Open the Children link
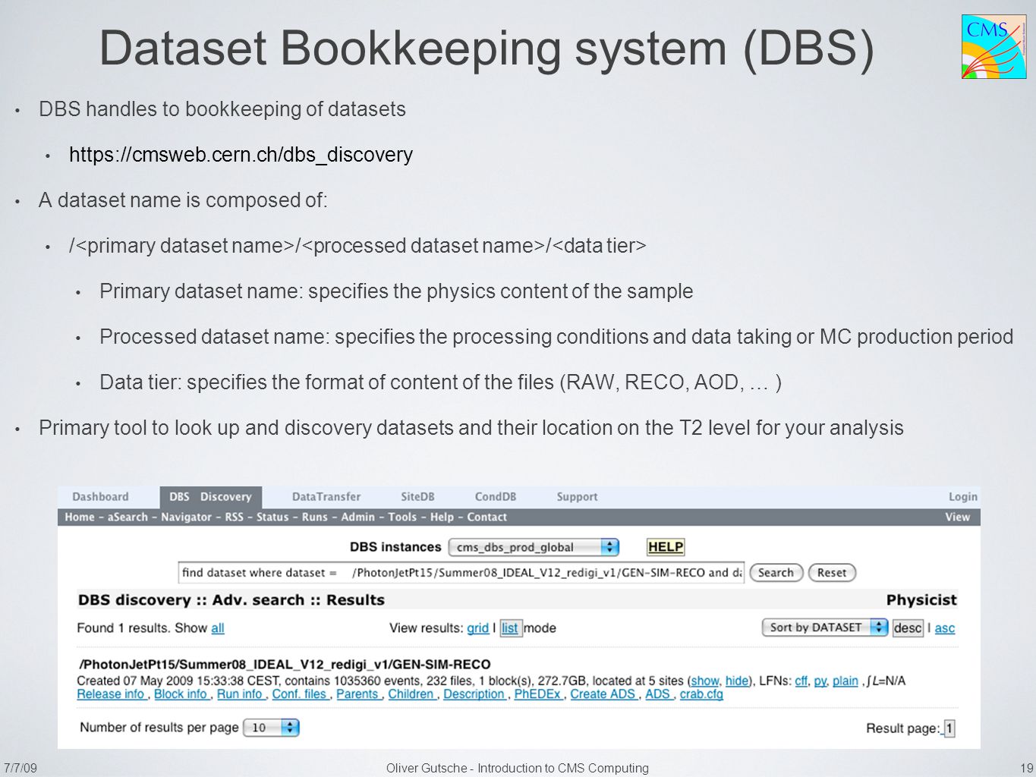 411,694
